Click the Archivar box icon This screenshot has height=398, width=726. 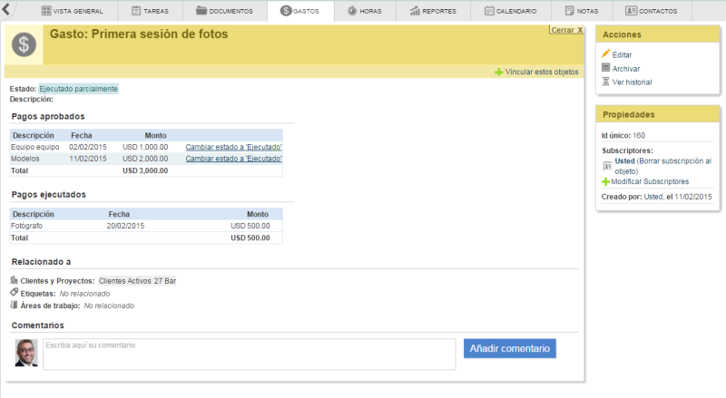click(x=606, y=68)
